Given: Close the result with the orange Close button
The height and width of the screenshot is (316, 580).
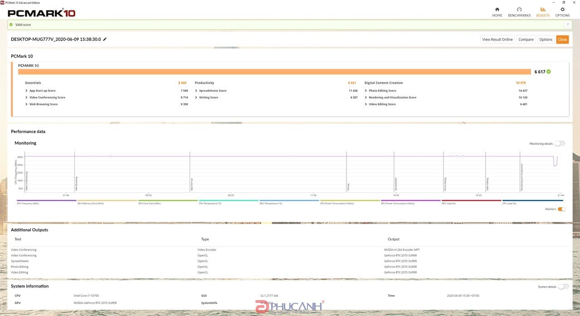Looking at the screenshot, I should tap(562, 39).
